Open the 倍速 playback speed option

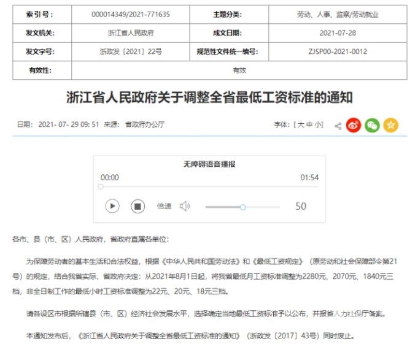[x=164, y=207]
